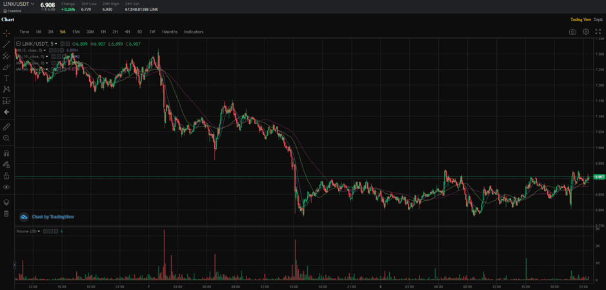
Task: Pick the text annotation tool
Action: pyautogui.click(x=6, y=78)
